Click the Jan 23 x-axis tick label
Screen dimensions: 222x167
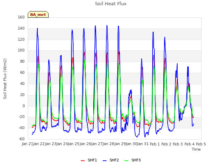(x=51, y=144)
